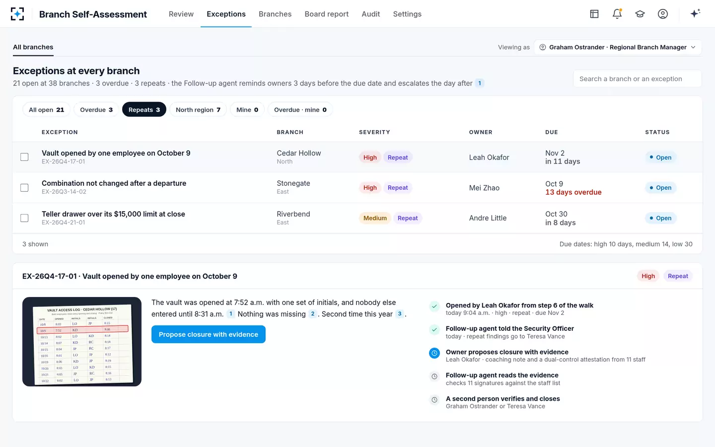Viewport: 715px width, 447px height.
Task: Click clock icon beside 'Owner proposes closure with evidence'
Action: (434, 353)
